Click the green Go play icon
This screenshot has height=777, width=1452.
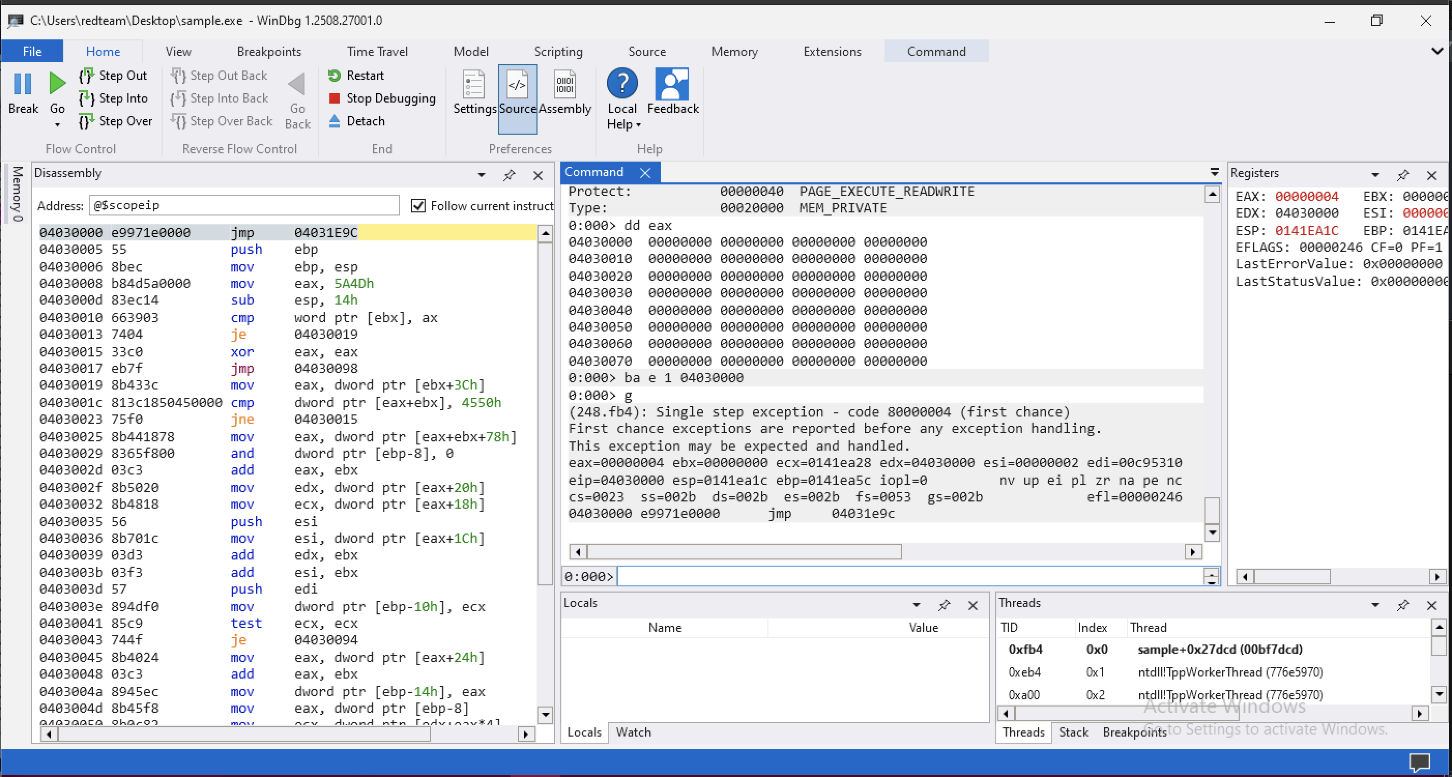(57, 83)
